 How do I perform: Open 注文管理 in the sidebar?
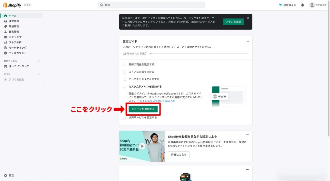(14, 21)
